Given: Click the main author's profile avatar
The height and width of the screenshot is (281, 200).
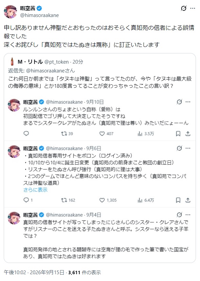Looking at the screenshot, I should coord(11,12).
